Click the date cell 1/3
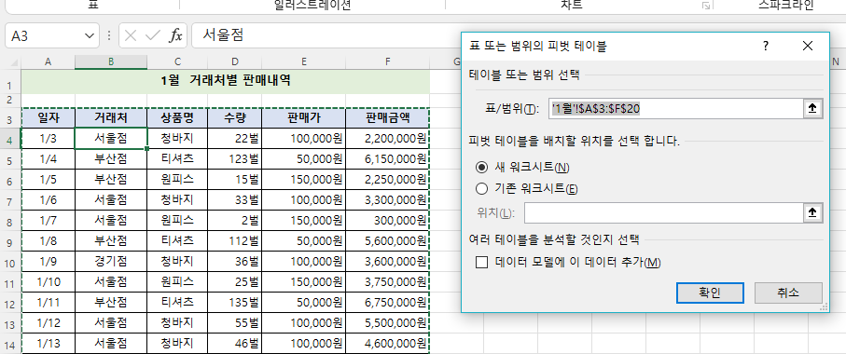 coord(48,139)
